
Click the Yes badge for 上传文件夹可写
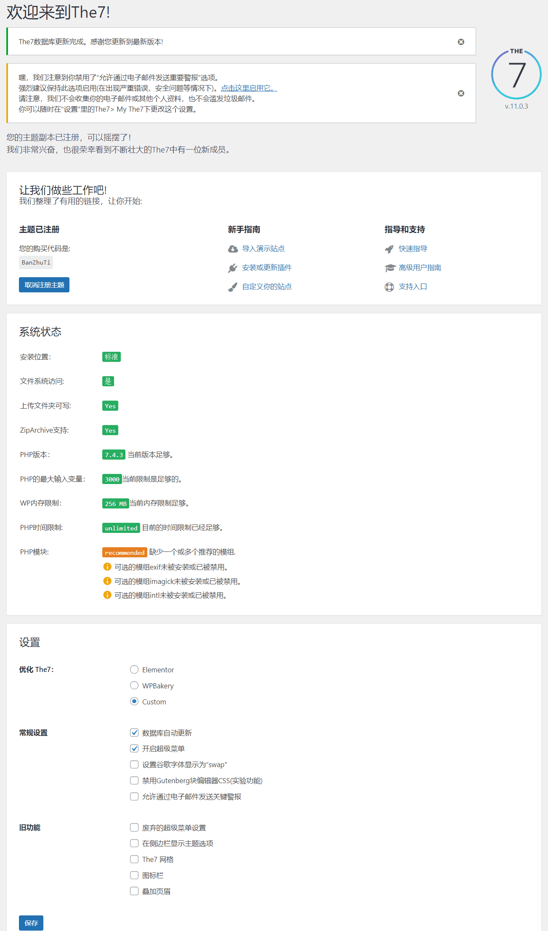click(x=110, y=406)
